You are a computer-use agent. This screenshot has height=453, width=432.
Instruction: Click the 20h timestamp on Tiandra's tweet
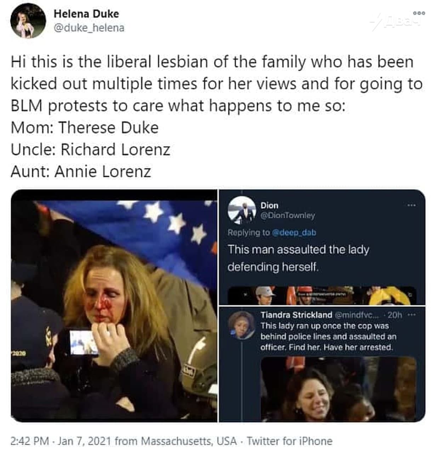[x=395, y=315]
